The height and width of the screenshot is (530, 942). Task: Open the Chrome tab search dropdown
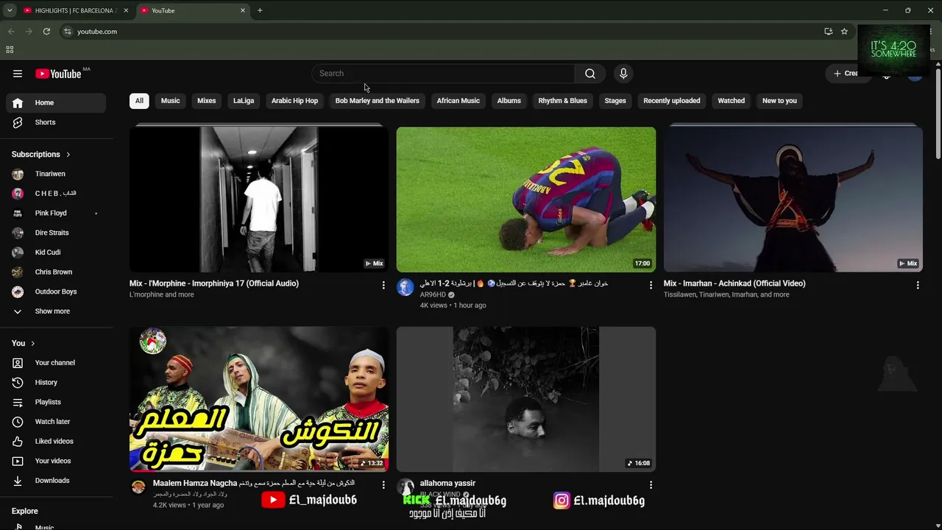[x=10, y=10]
